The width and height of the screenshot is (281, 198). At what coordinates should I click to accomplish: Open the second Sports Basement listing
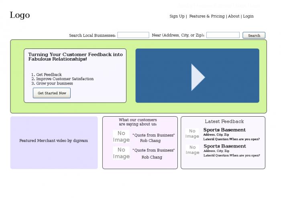(224, 146)
